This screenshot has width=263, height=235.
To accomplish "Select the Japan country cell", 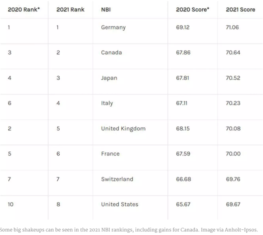I will [109, 78].
